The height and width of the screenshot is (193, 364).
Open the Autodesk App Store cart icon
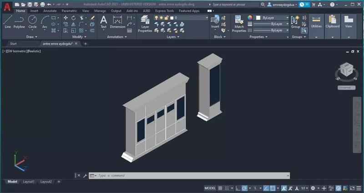point(313,5)
